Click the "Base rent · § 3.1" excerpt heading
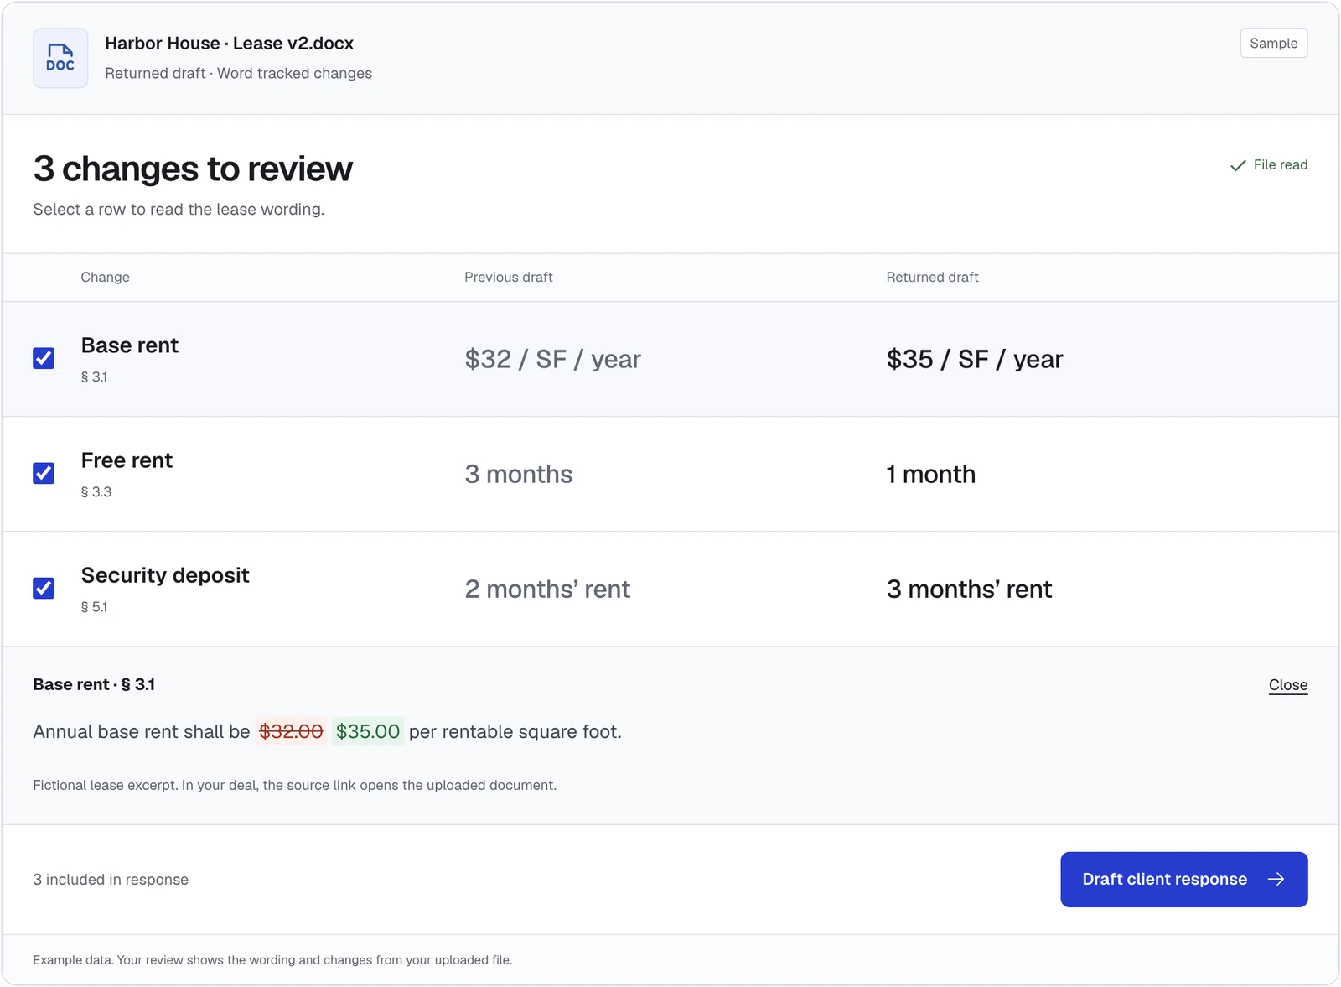The width and height of the screenshot is (1341, 987). click(94, 685)
